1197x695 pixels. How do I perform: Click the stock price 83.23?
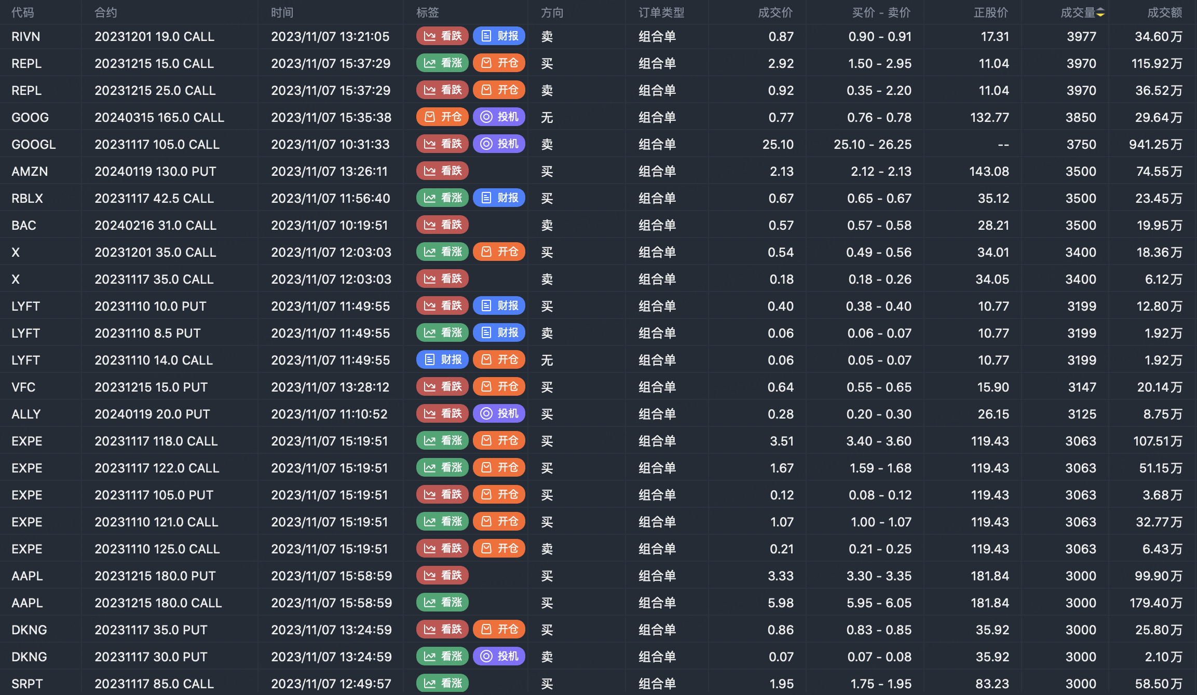click(992, 684)
